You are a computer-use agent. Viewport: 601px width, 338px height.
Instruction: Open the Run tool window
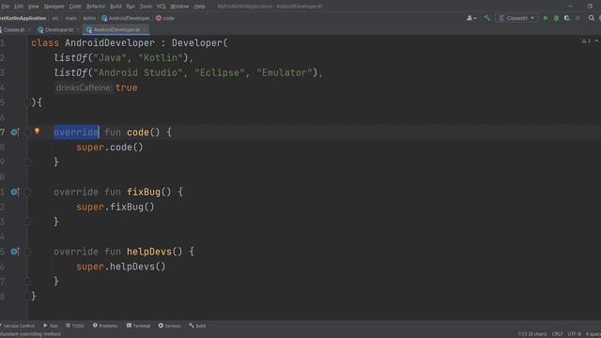click(x=51, y=326)
